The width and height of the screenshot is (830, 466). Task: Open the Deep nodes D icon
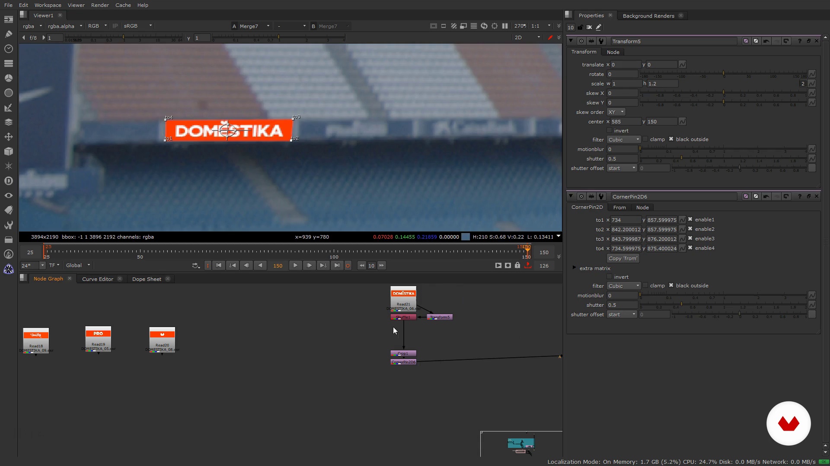click(8, 181)
